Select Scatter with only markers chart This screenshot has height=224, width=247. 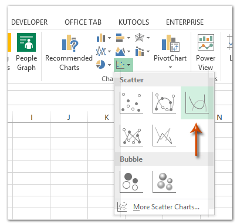[131, 103]
